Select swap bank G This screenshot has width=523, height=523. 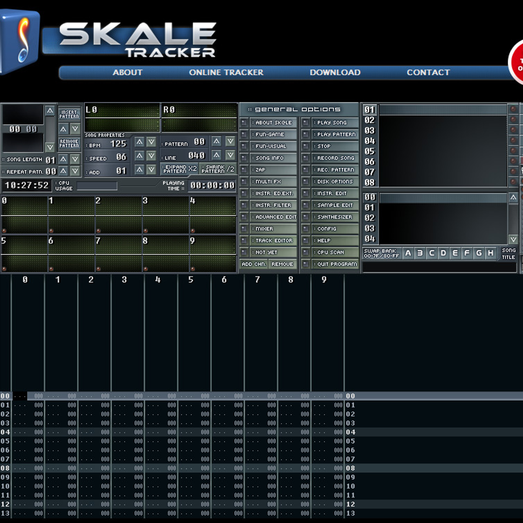coord(479,253)
